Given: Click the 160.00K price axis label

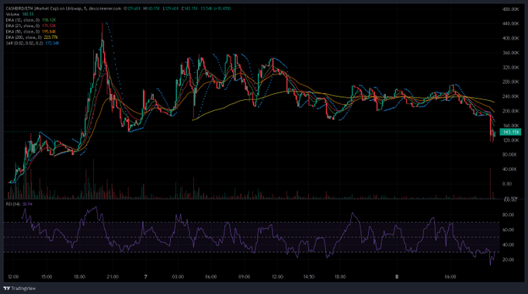Looking at the screenshot, I should coord(510,126).
